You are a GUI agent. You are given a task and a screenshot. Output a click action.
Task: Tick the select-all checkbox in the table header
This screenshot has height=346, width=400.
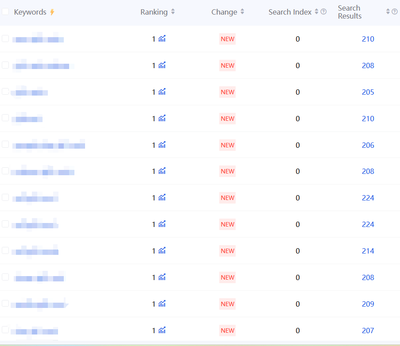point(5,12)
